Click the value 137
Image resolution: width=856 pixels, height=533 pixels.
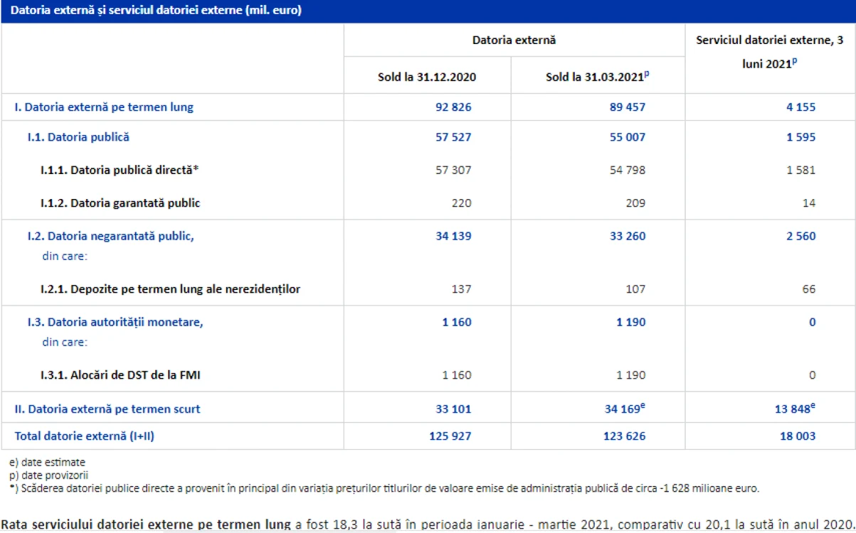(x=462, y=289)
